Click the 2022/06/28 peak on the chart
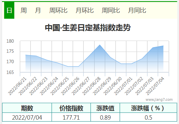The height and width of the screenshot is (124, 179). point(100,45)
